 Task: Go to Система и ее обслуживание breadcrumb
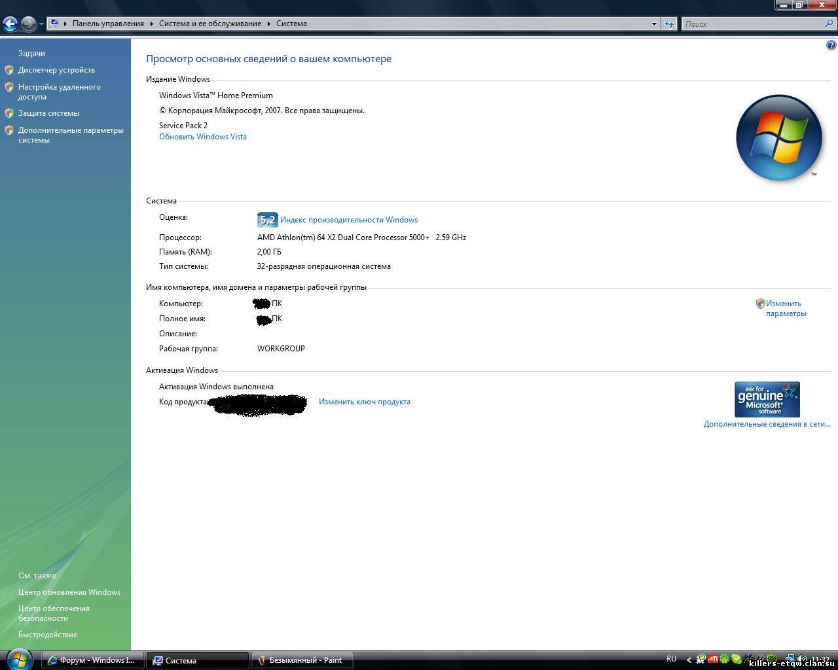pyautogui.click(x=209, y=24)
